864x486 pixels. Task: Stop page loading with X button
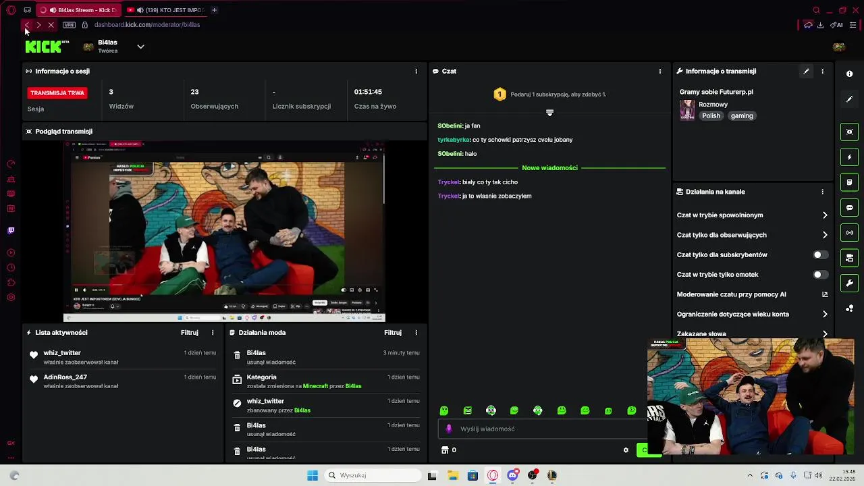tap(51, 25)
